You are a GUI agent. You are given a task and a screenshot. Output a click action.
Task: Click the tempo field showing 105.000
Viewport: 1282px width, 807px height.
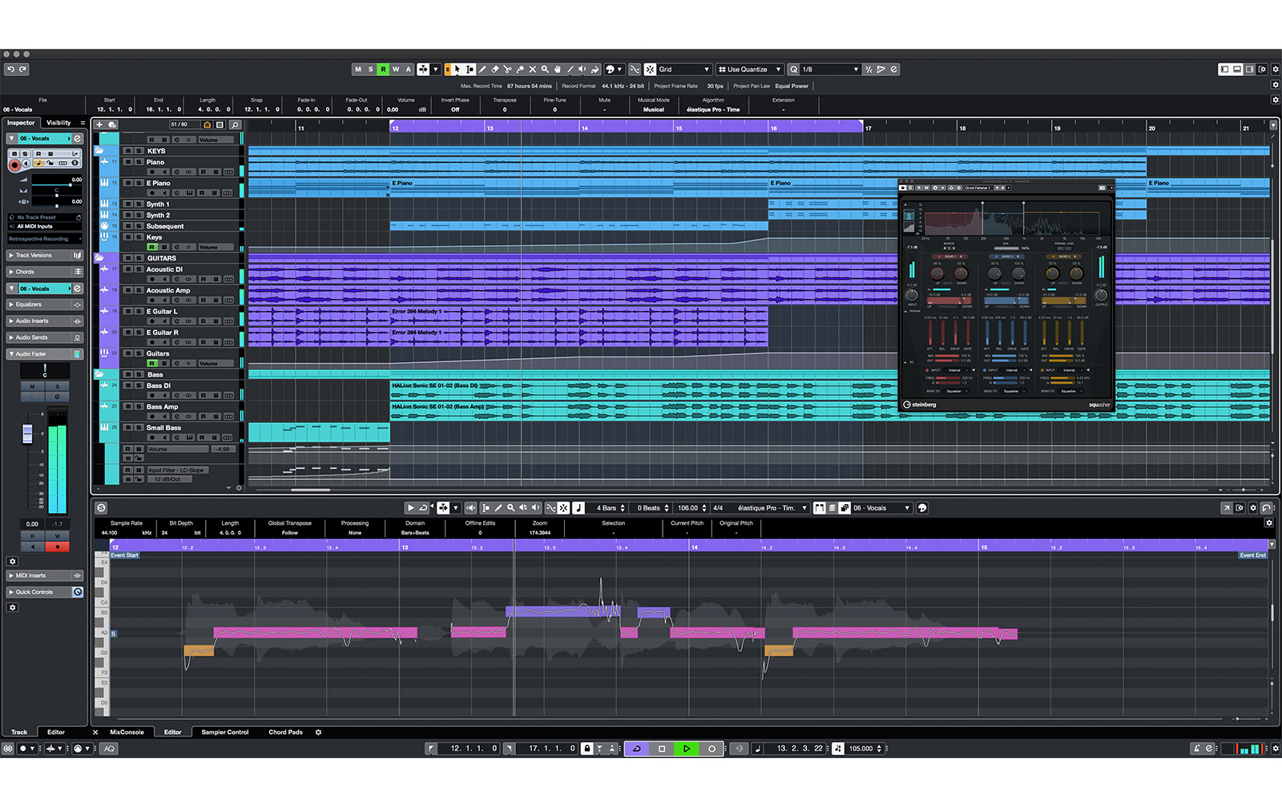(x=861, y=748)
